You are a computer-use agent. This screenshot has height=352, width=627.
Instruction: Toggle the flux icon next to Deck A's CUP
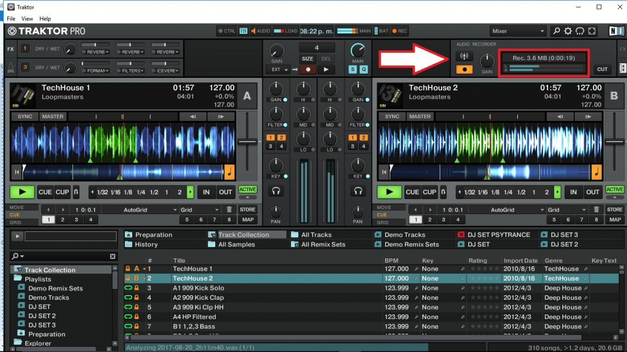coord(76,192)
